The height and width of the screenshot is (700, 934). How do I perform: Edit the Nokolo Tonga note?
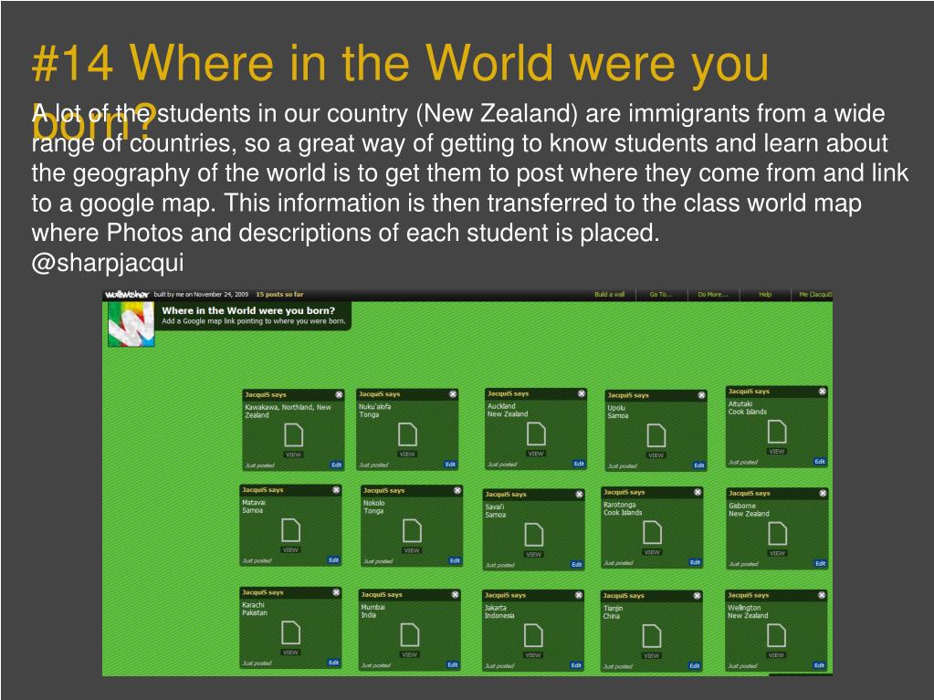[x=455, y=560]
